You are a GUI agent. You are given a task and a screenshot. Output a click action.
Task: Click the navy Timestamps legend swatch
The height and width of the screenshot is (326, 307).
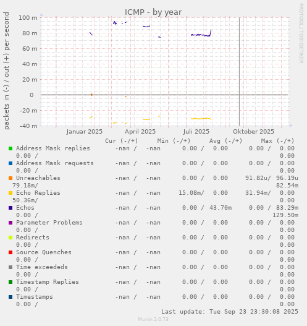(x=11, y=297)
